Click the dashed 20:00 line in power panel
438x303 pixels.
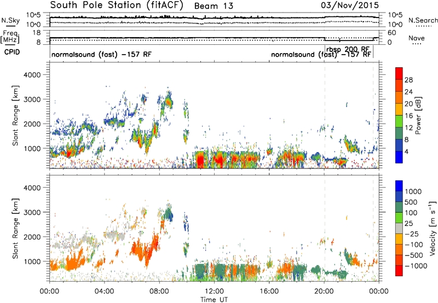point(325,115)
